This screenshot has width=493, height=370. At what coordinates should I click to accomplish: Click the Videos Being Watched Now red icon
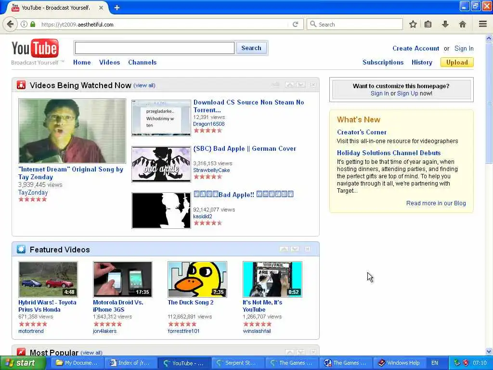point(21,85)
